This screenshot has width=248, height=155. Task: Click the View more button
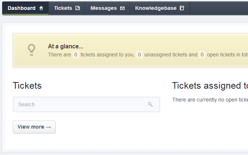pos(34,127)
